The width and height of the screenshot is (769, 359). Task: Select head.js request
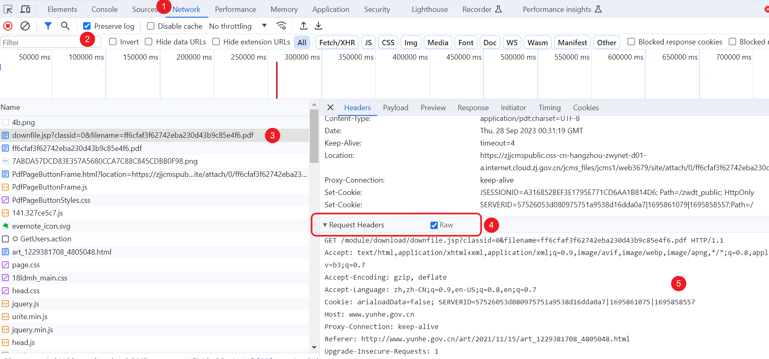click(154, 343)
